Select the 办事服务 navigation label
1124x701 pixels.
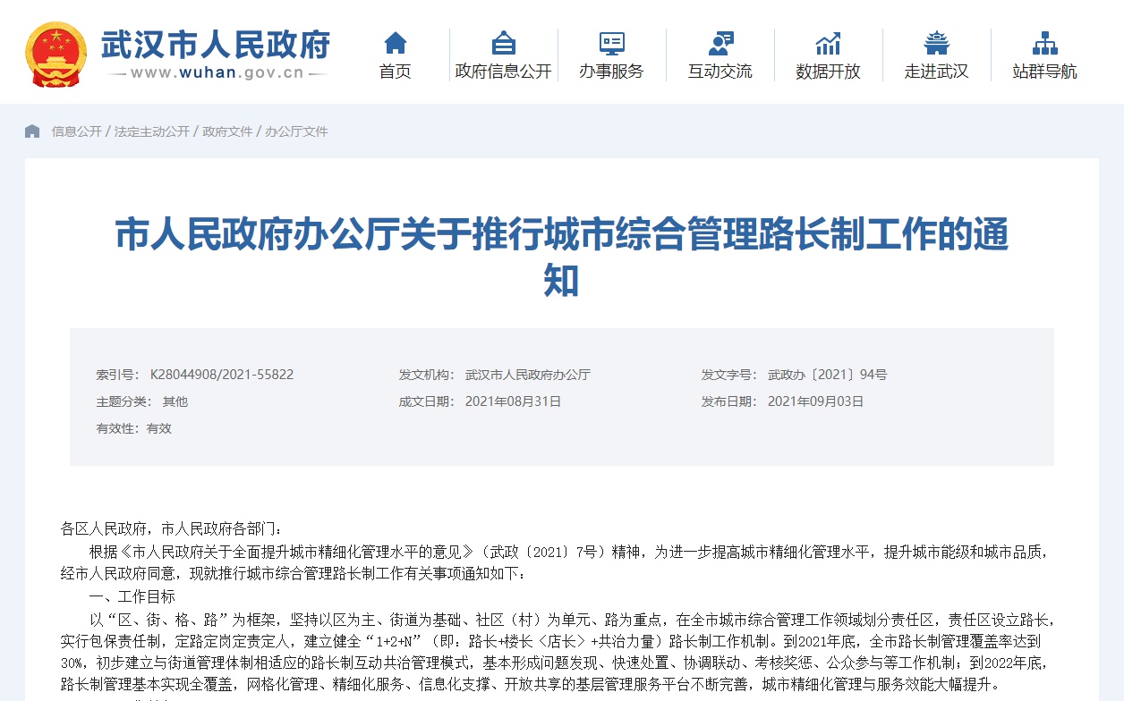[x=611, y=72]
